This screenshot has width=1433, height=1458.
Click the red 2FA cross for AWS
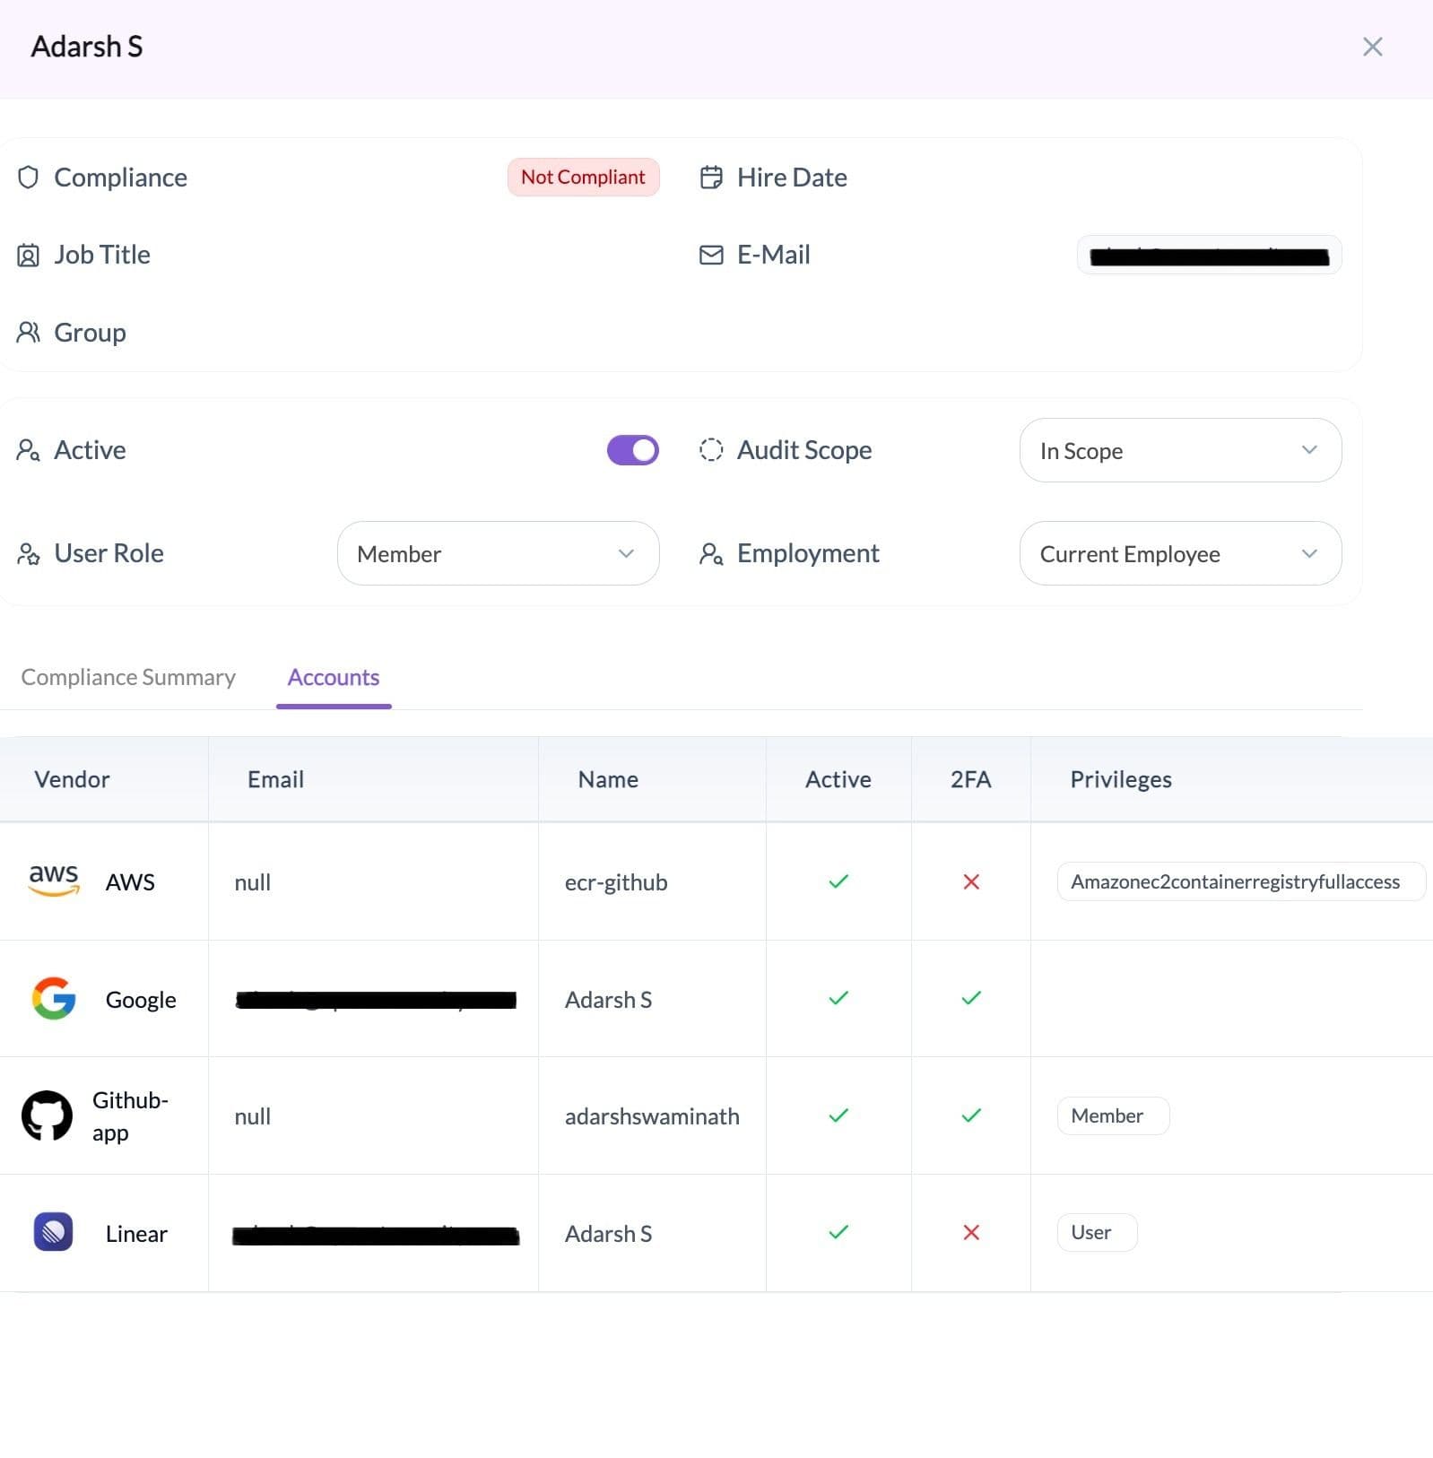970,881
